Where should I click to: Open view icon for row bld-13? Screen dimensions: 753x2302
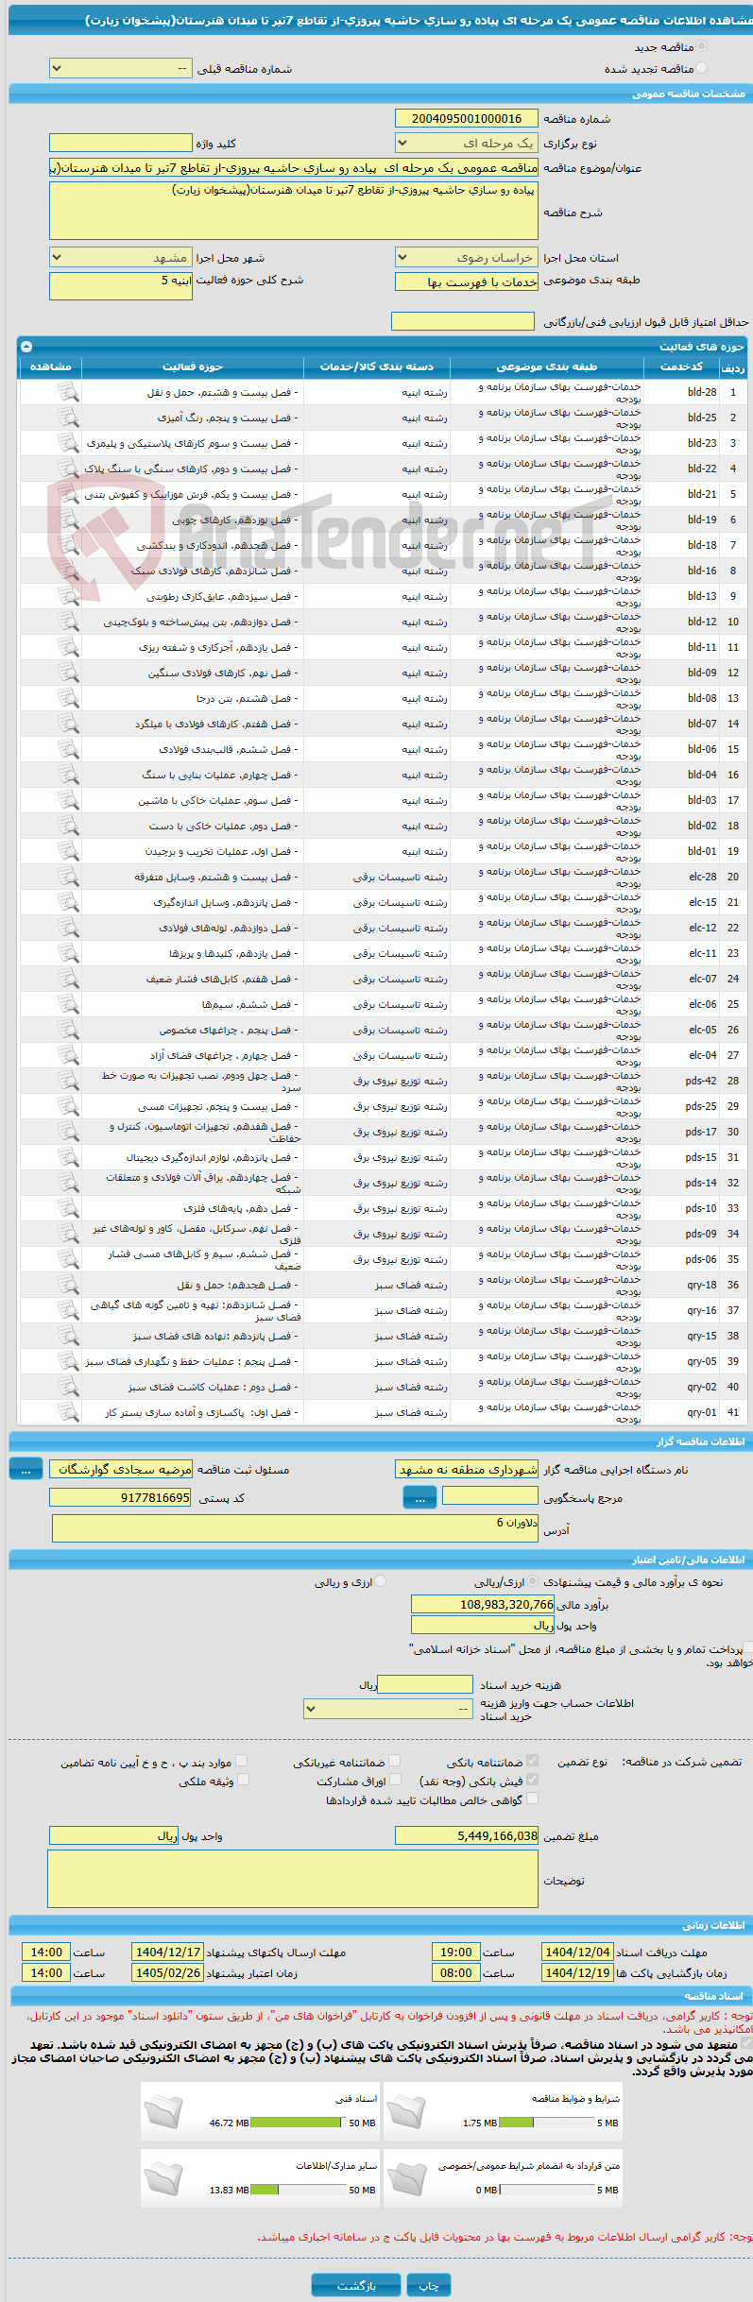68,596
